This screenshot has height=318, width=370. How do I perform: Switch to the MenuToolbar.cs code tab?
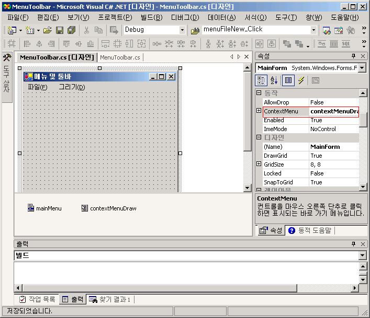tap(120, 57)
